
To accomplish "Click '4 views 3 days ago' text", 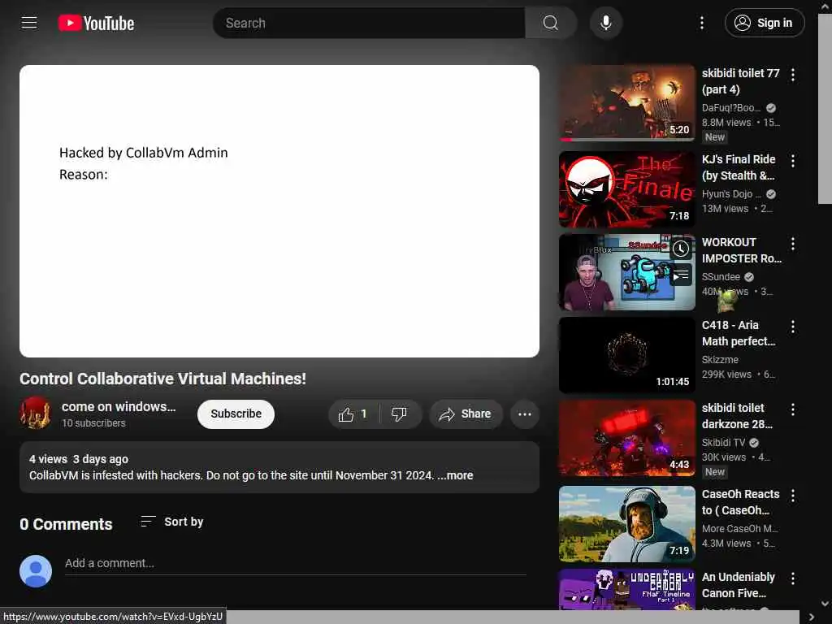I will (79, 459).
